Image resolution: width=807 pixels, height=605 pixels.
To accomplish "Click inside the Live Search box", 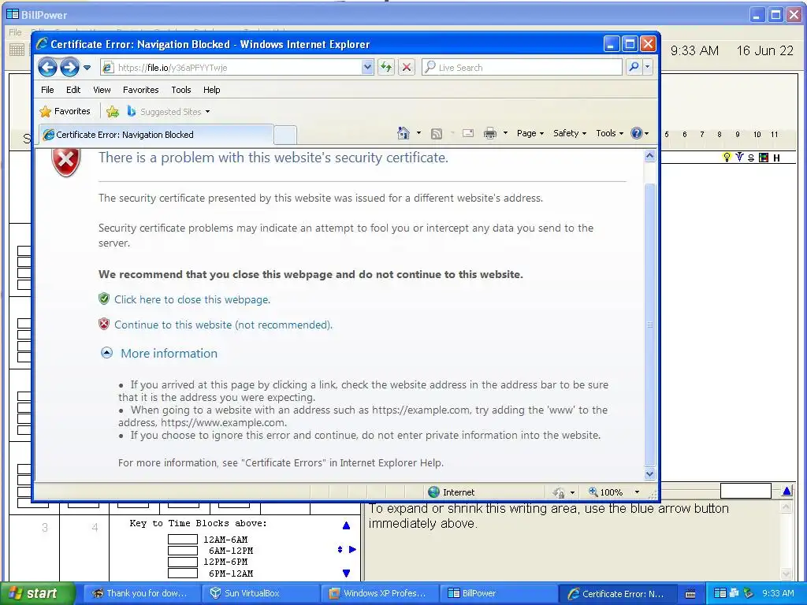I will tap(522, 68).
